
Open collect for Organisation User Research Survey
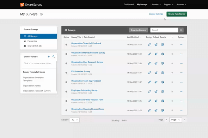click(x=156, y=63)
